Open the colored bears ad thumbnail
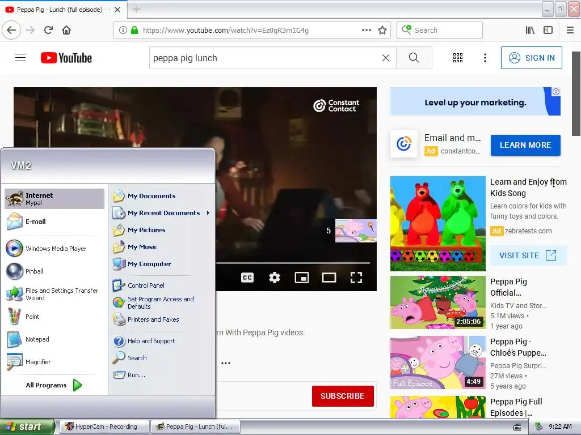 pyautogui.click(x=437, y=223)
